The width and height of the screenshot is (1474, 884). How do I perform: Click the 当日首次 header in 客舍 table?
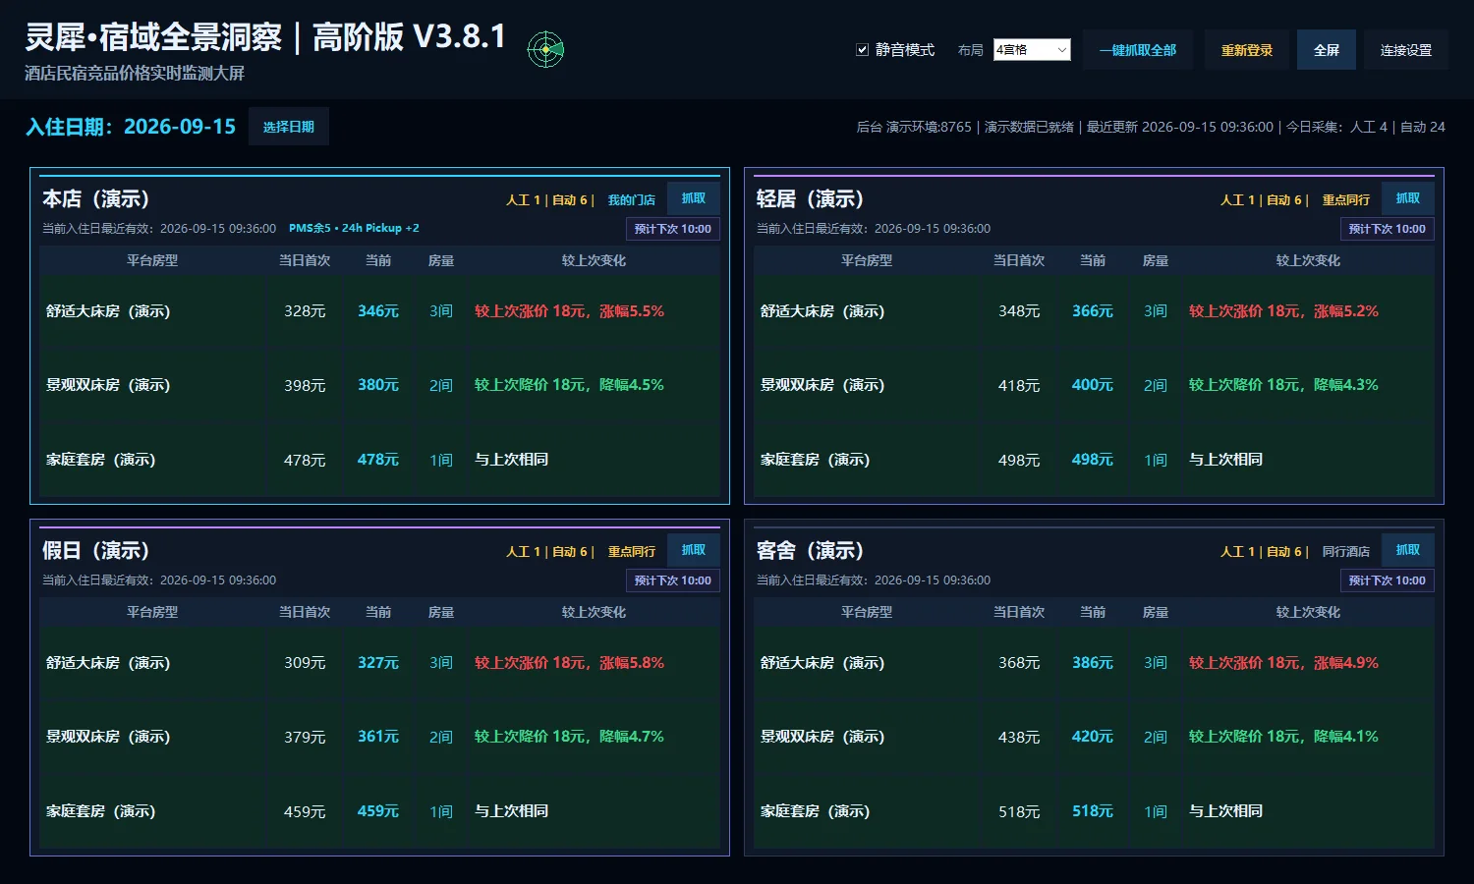pos(1019,612)
